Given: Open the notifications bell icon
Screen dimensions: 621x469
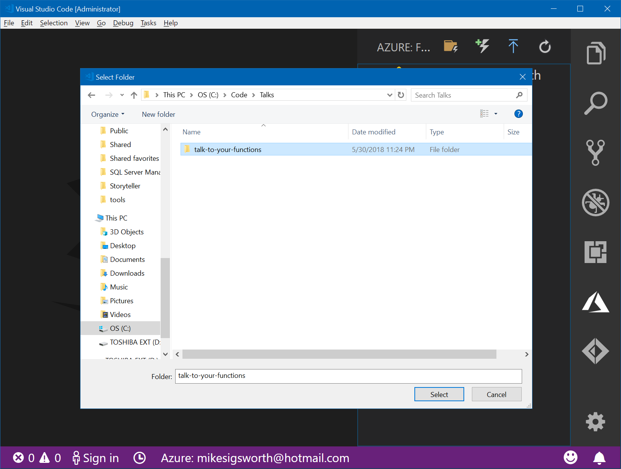Looking at the screenshot, I should [600, 458].
